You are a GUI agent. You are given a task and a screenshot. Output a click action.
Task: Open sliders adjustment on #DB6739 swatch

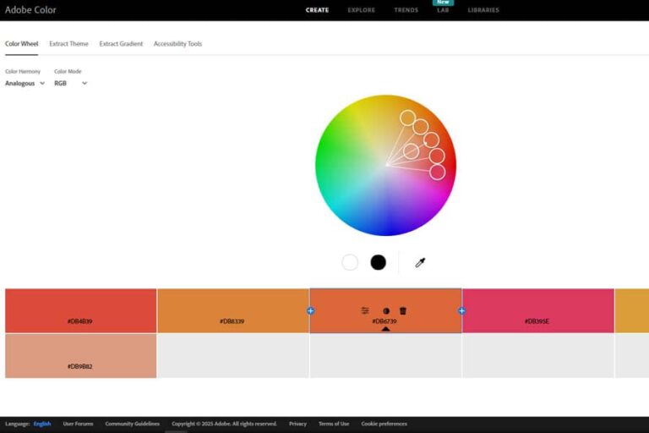(x=365, y=311)
